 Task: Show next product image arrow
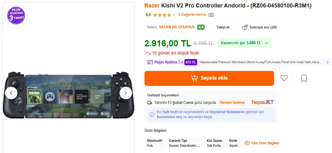click(x=126, y=93)
